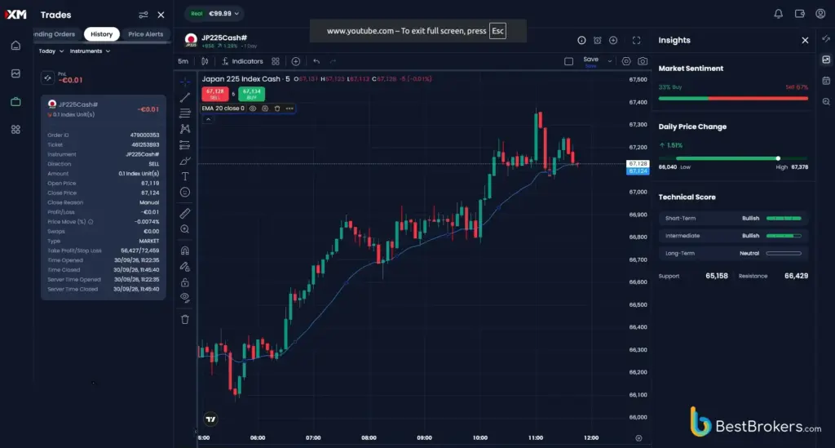
Task: Open the chart layout selector square
Action: pyautogui.click(x=568, y=61)
